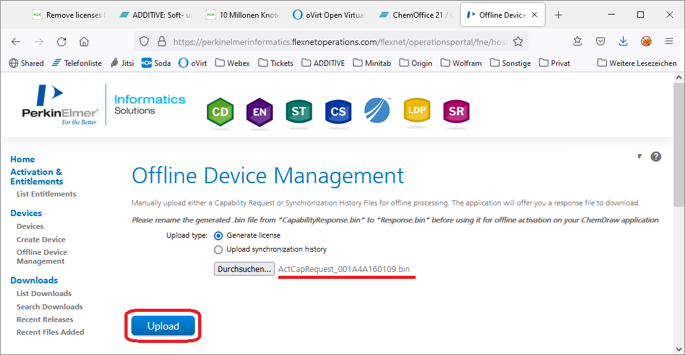This screenshot has width=685, height=355.
Task: Expand the small dropdown arrow beside help
Action: (639, 157)
